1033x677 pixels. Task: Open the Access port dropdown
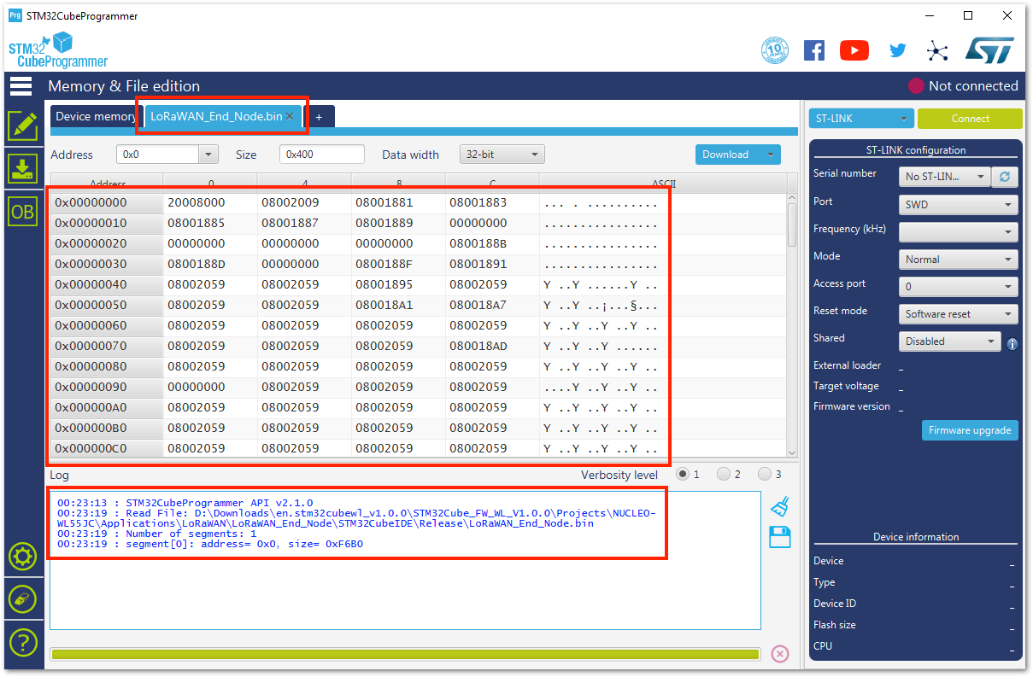958,287
